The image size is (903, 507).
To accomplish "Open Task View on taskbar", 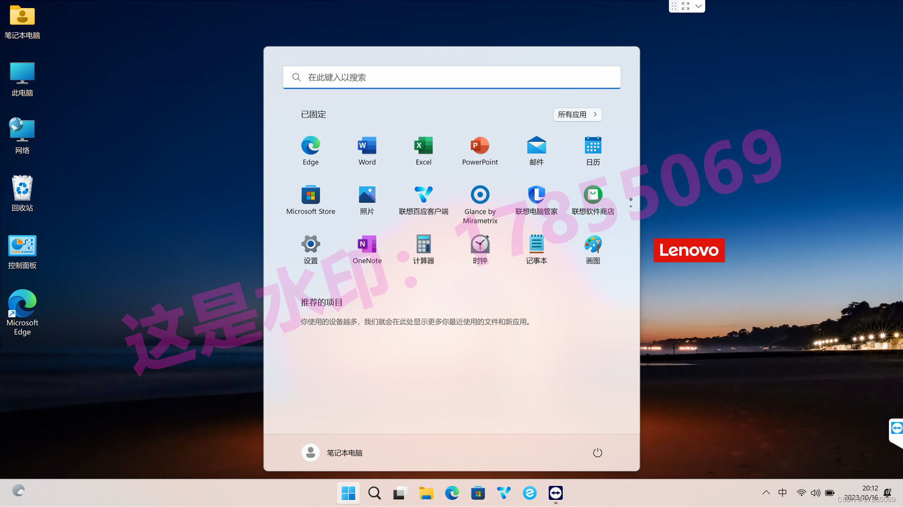I will coord(400,493).
